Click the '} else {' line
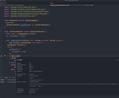 point(13,63)
